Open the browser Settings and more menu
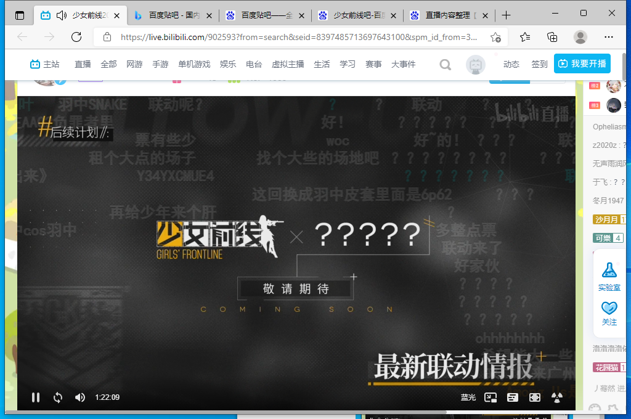This screenshot has height=419, width=631. tap(608, 37)
